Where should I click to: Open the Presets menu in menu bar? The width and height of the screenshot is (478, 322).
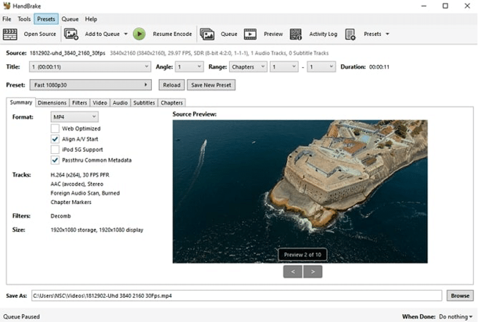pos(46,19)
